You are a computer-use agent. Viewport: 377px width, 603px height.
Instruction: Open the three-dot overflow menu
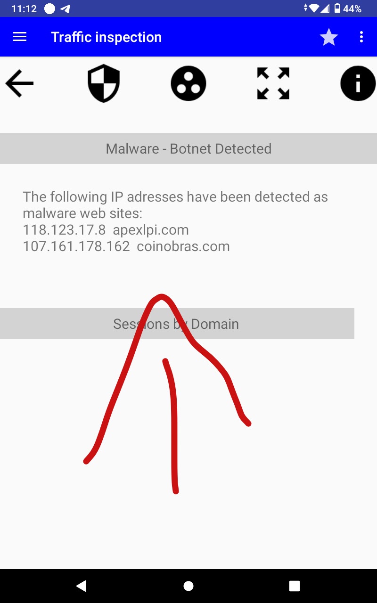click(361, 37)
